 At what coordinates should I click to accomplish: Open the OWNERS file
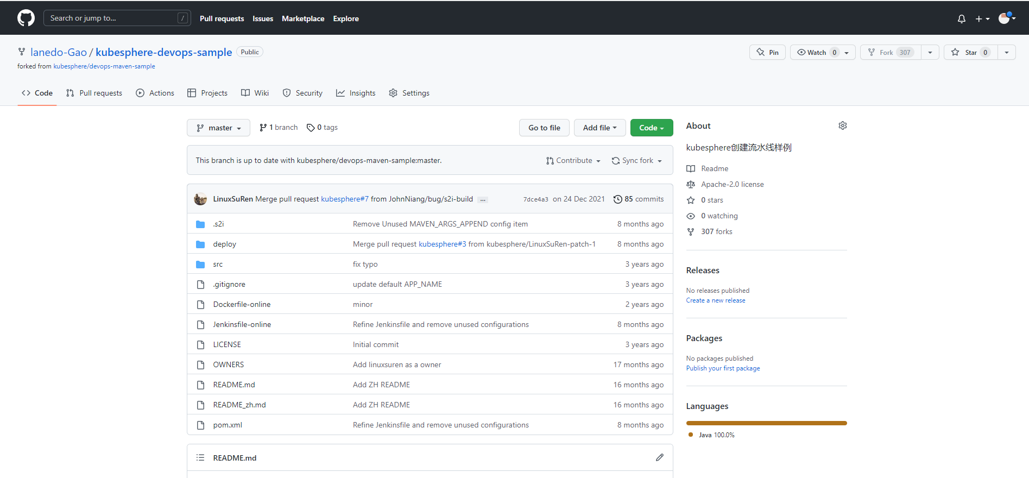[x=229, y=364]
